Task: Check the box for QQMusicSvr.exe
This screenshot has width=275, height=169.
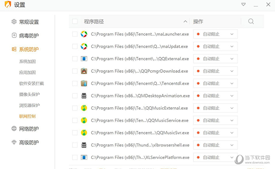Action: click(x=75, y=133)
